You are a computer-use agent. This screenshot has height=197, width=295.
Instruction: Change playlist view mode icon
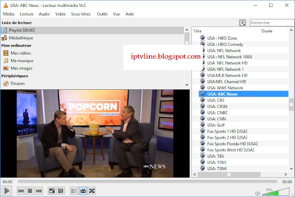242,23
